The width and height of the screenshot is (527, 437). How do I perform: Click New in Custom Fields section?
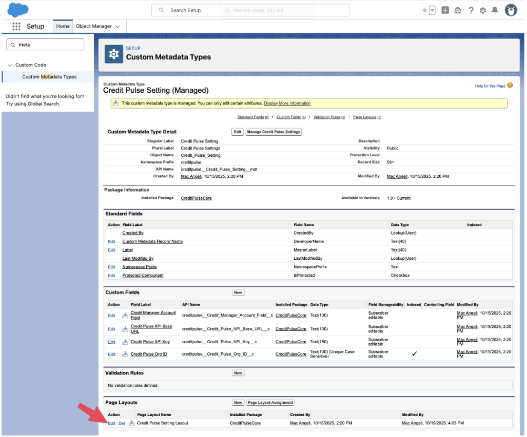(238, 293)
